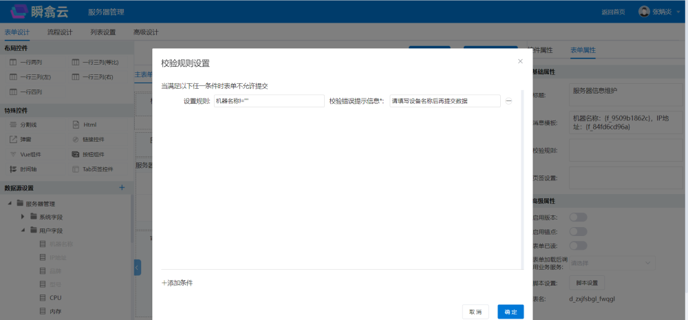Open the 表单加载后调用业务服务 dropdown

tap(612, 263)
